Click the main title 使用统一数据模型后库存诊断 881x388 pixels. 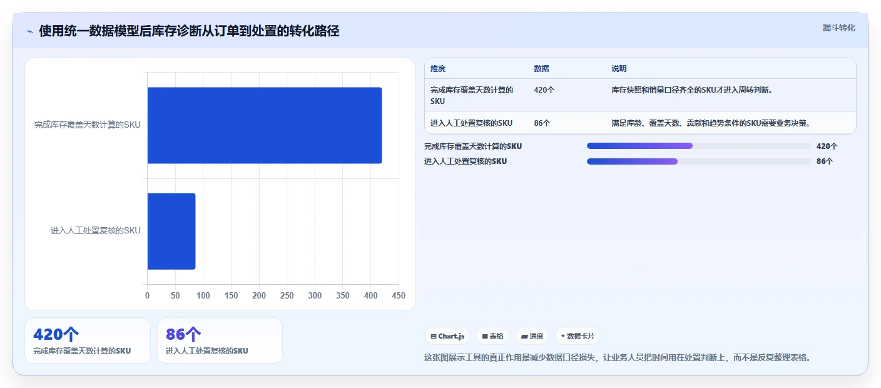tap(189, 31)
